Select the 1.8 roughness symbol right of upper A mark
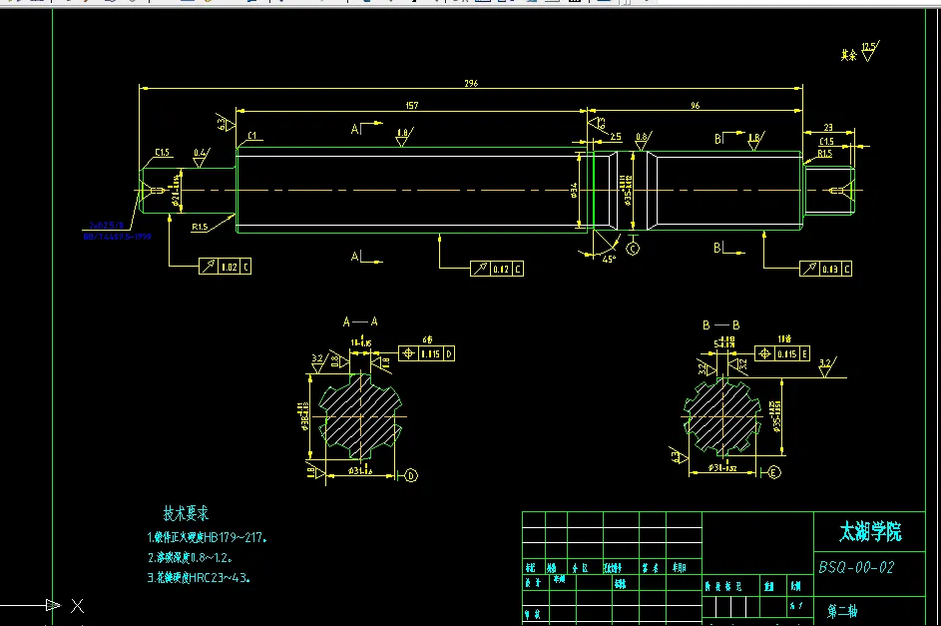Viewport: 941px width, 626px height. coord(404,136)
